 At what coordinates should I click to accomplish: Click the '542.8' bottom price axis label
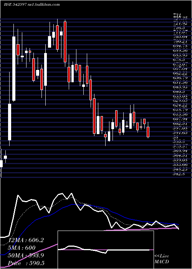pyautogui.click(x=179, y=174)
